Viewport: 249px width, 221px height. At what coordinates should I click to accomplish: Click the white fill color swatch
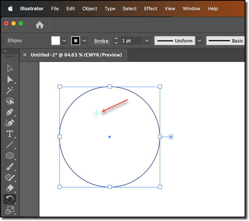click(x=56, y=41)
